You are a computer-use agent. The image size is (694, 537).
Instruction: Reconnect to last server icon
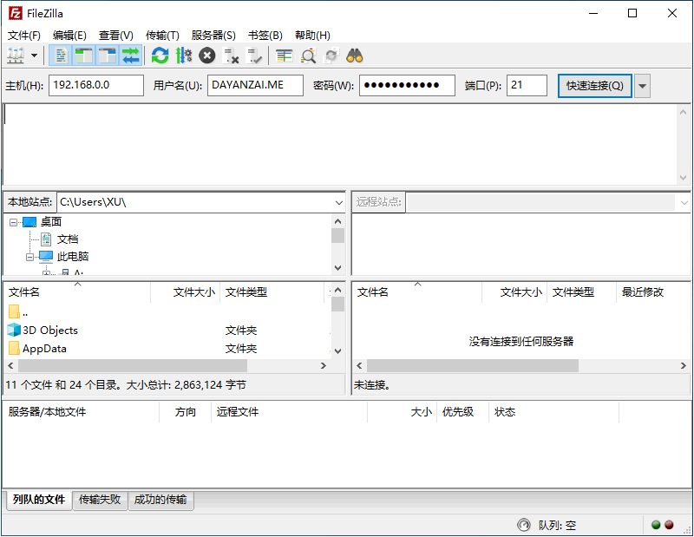coord(254,56)
